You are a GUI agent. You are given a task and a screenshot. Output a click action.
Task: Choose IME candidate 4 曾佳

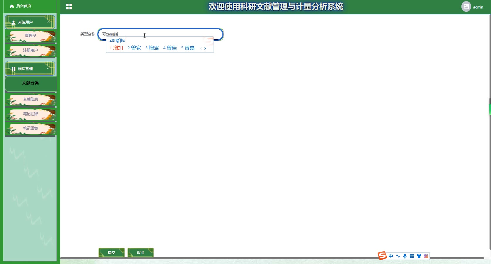click(170, 48)
